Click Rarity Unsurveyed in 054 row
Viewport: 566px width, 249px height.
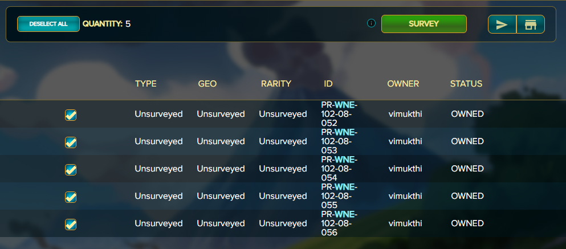pos(283,169)
